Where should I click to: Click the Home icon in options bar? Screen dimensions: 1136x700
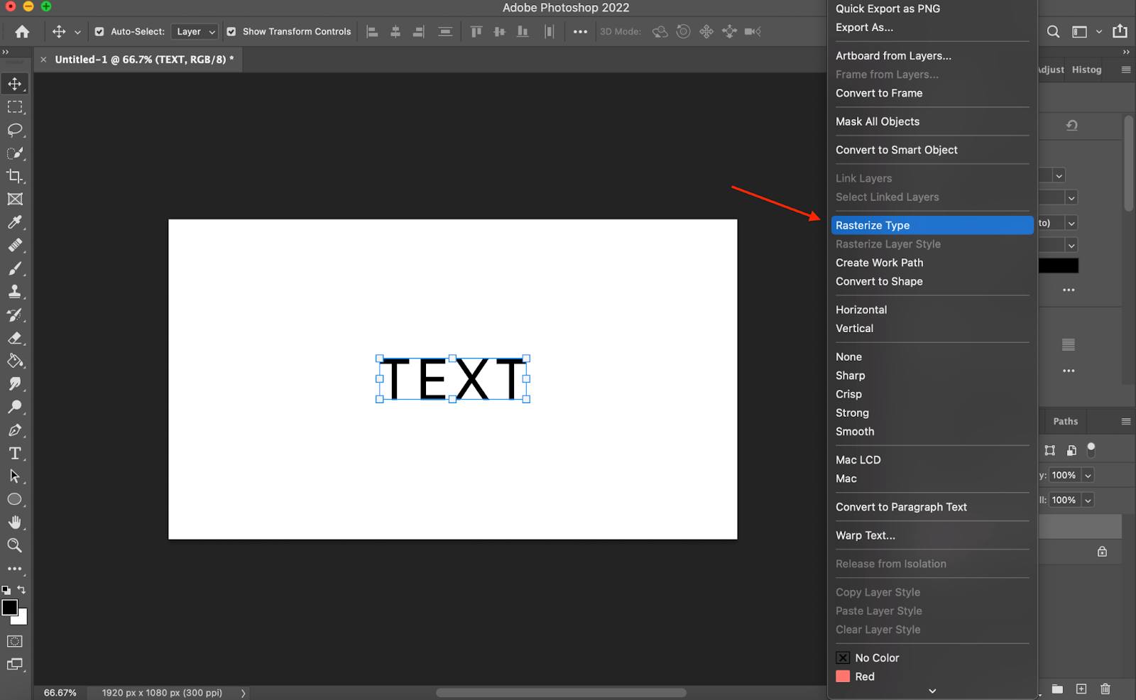pos(22,32)
